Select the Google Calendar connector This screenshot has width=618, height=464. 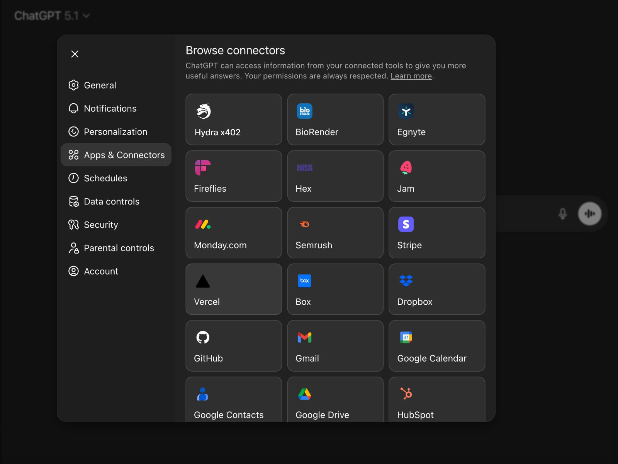(x=436, y=346)
